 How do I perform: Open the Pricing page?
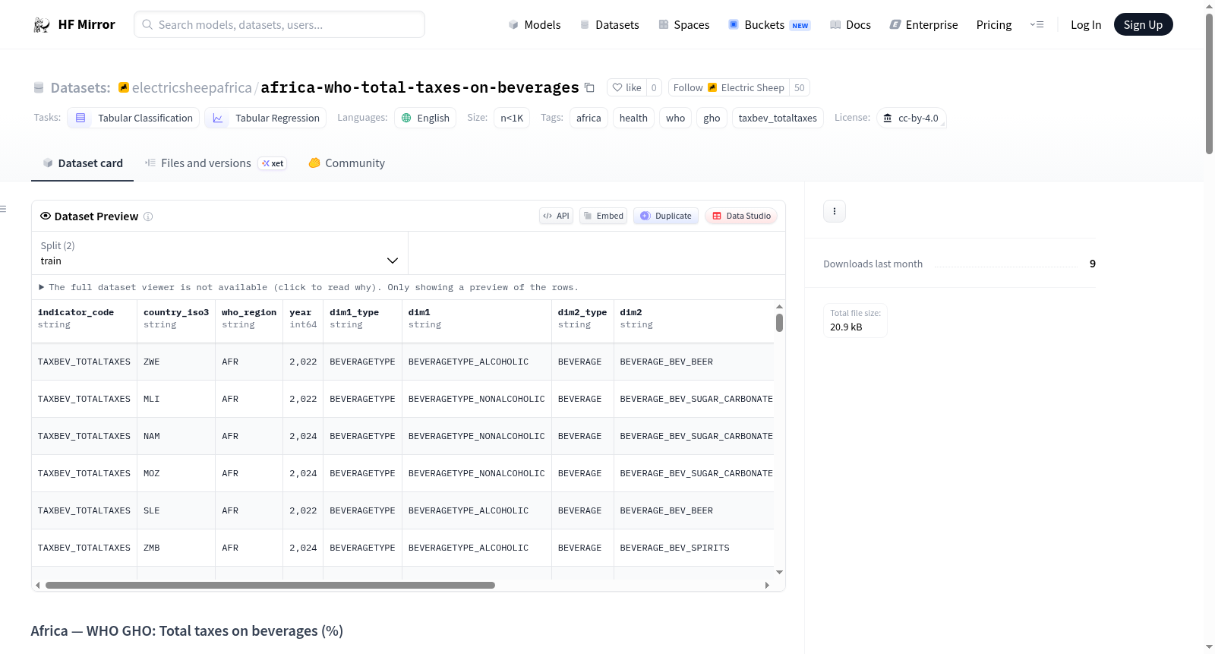coord(994,25)
